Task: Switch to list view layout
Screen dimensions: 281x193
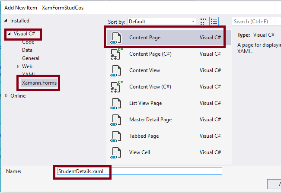Action: 214,21
